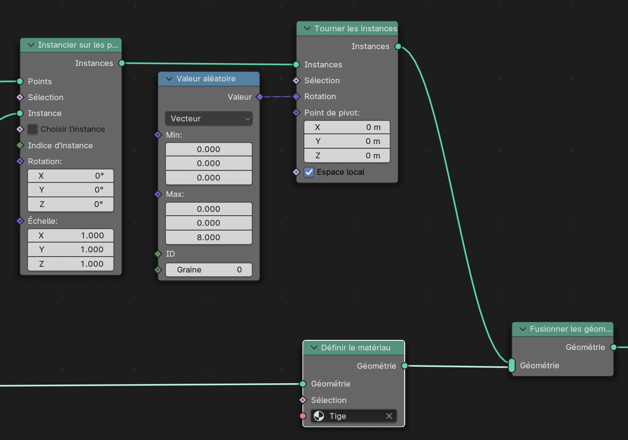Collapse the Définir le matériau node
Viewport: 628px width, 440px height.
[314, 348]
